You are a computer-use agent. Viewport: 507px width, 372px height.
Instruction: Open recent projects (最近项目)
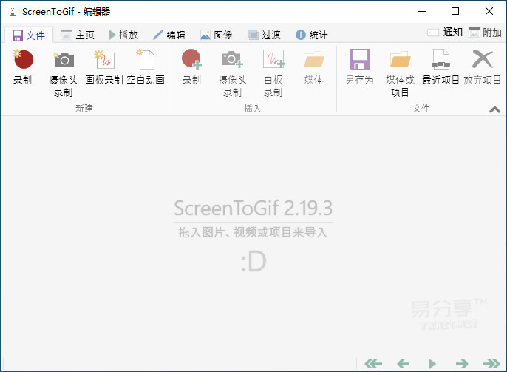click(440, 67)
